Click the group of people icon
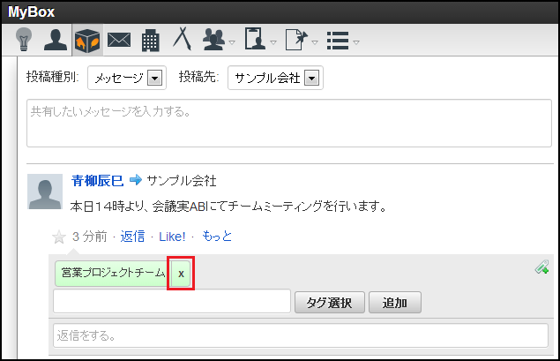560x361 pixels. (x=213, y=40)
